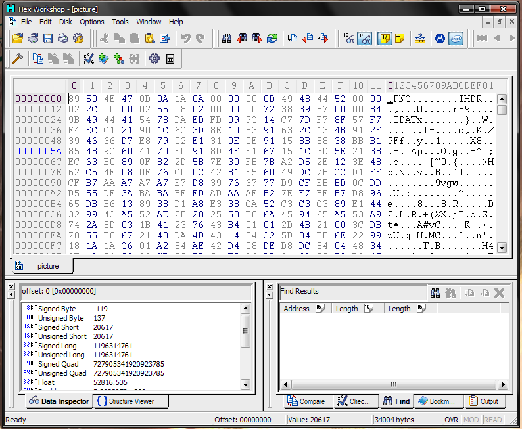Generate checksum with the checkmark icon

(89, 59)
